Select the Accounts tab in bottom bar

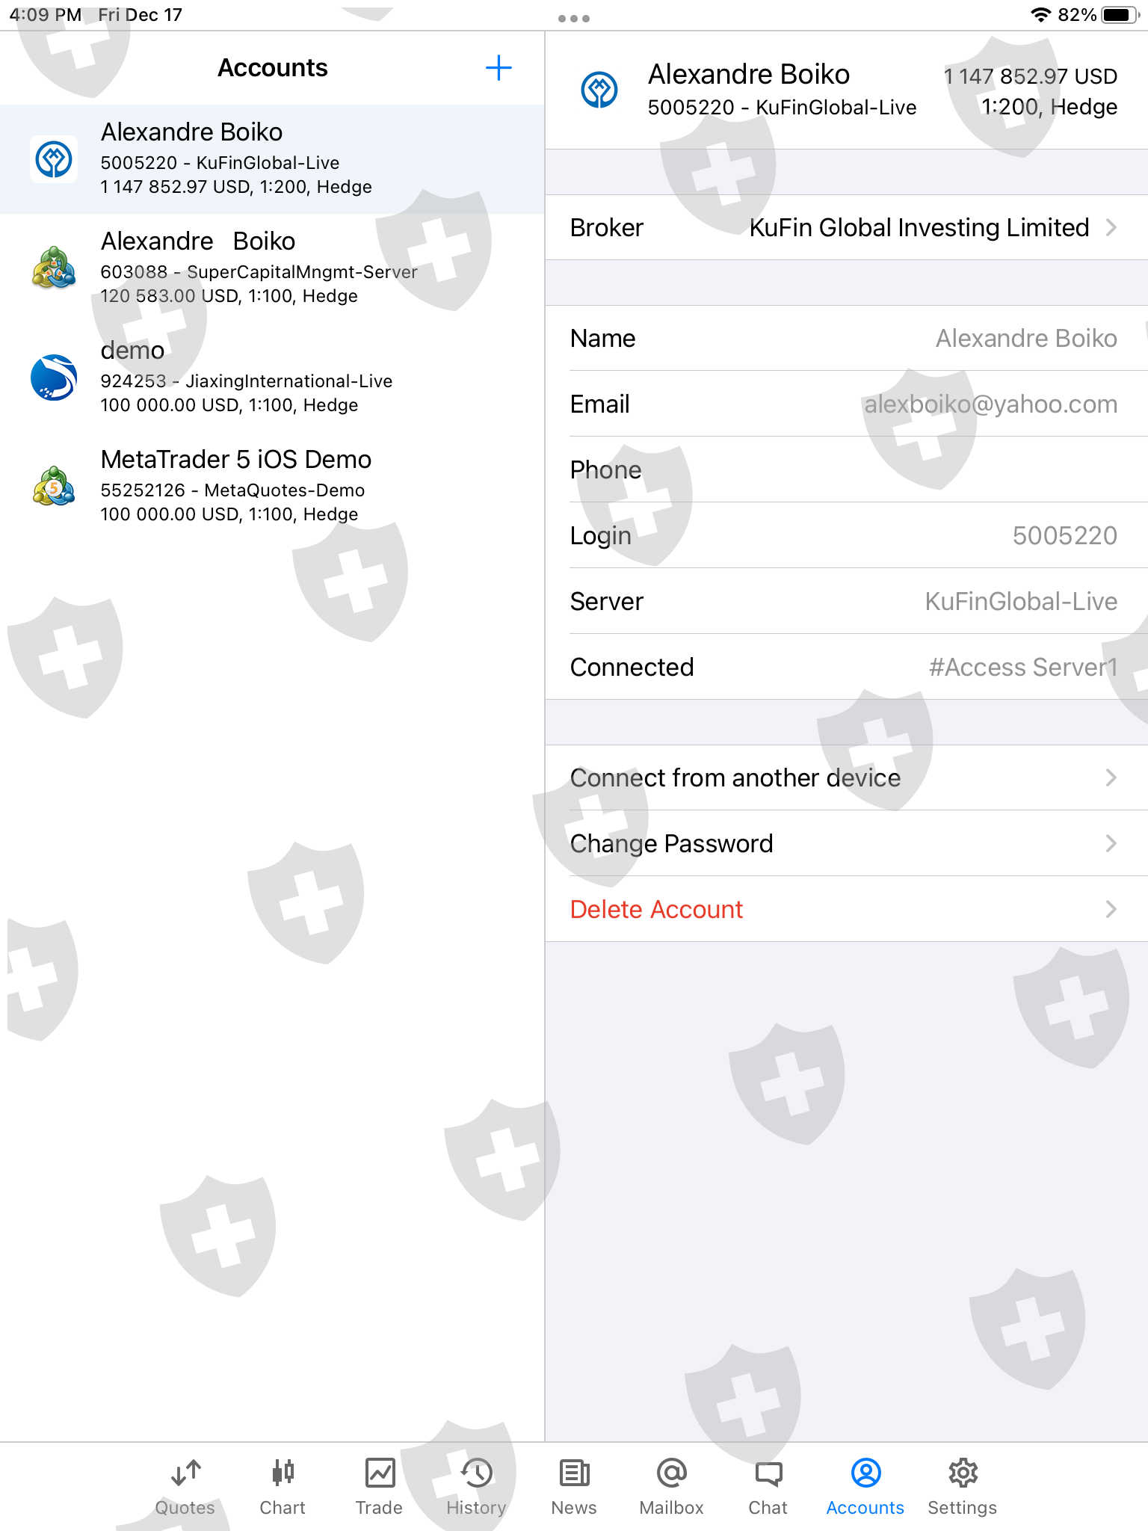(865, 1488)
